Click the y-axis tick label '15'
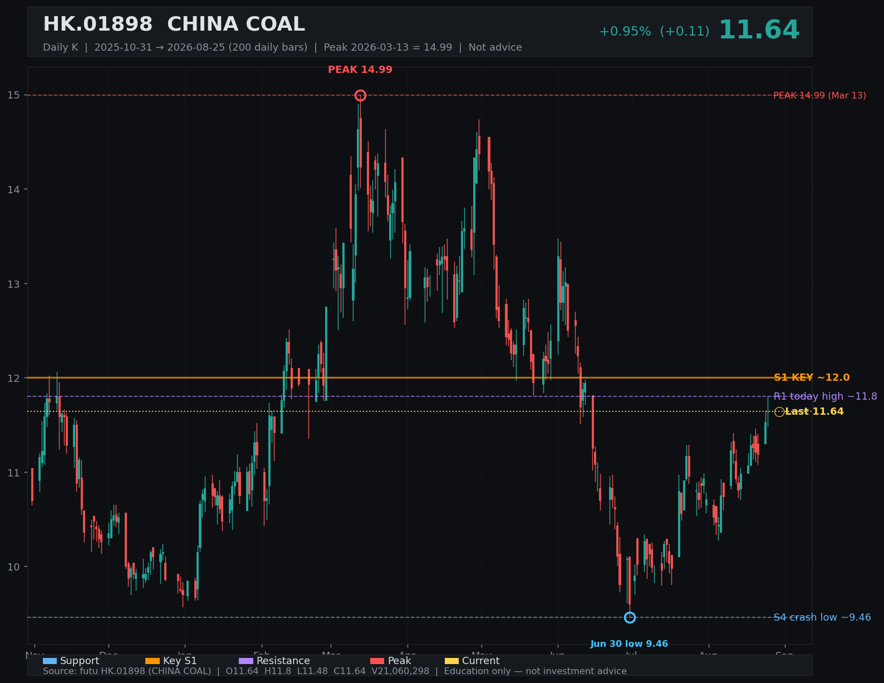884x683 pixels. 13,95
